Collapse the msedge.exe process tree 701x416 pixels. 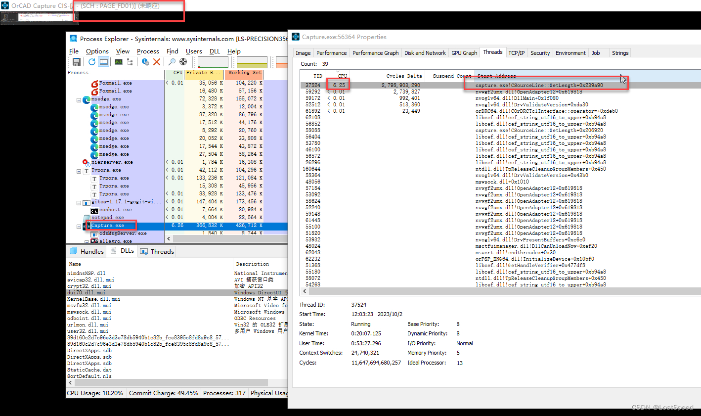tap(79, 99)
